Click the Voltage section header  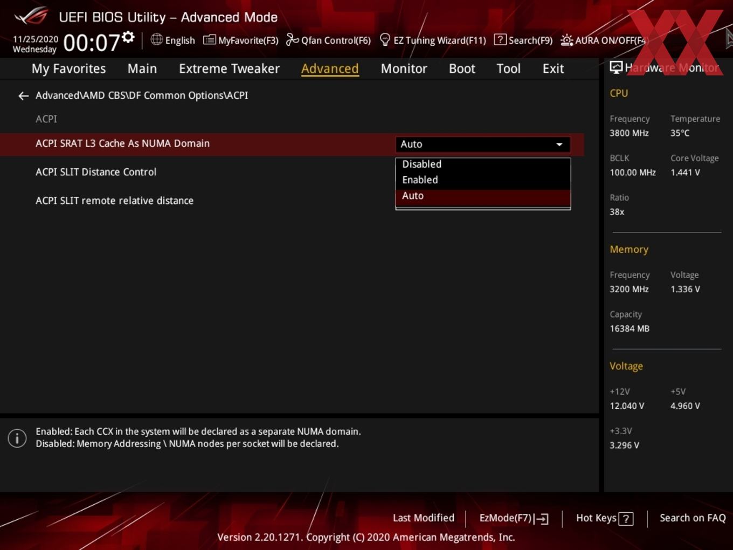pyautogui.click(x=626, y=366)
